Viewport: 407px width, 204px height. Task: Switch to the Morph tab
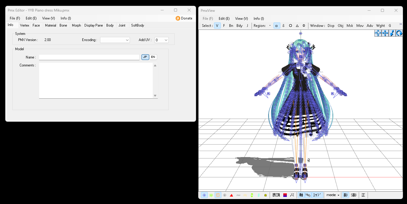click(76, 25)
